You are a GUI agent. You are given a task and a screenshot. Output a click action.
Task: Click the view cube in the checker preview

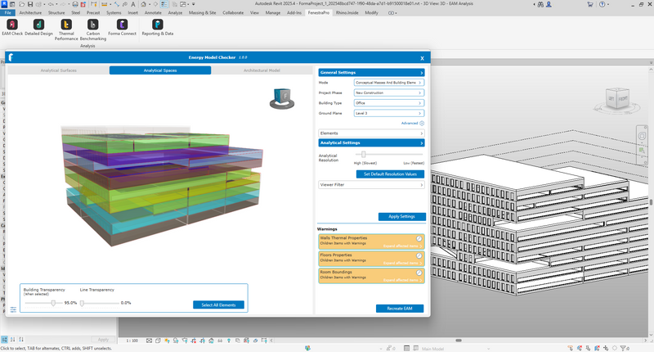(282, 98)
